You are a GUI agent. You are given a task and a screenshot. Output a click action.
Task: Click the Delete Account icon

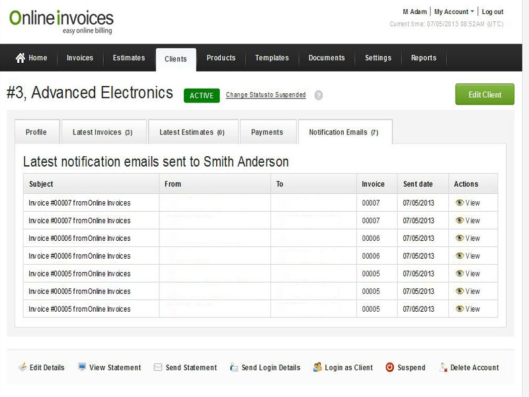[443, 367]
